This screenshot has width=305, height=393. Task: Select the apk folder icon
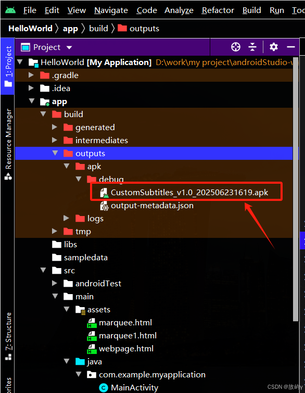(80, 167)
